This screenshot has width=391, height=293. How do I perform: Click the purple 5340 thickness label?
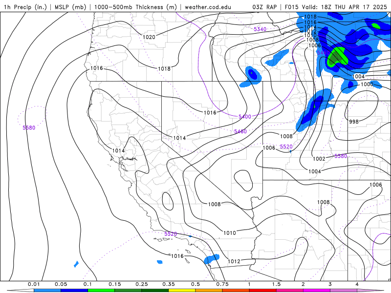click(260, 29)
